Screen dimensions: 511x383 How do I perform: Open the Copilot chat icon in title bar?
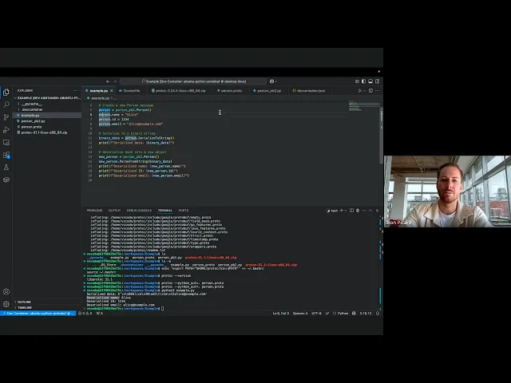pyautogui.click(x=271, y=81)
